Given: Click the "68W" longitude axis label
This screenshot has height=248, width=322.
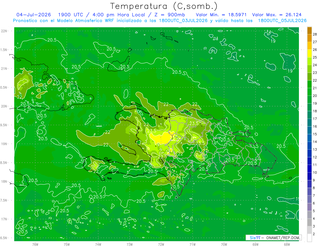Looking at the screenshot, I should point(287,244).
